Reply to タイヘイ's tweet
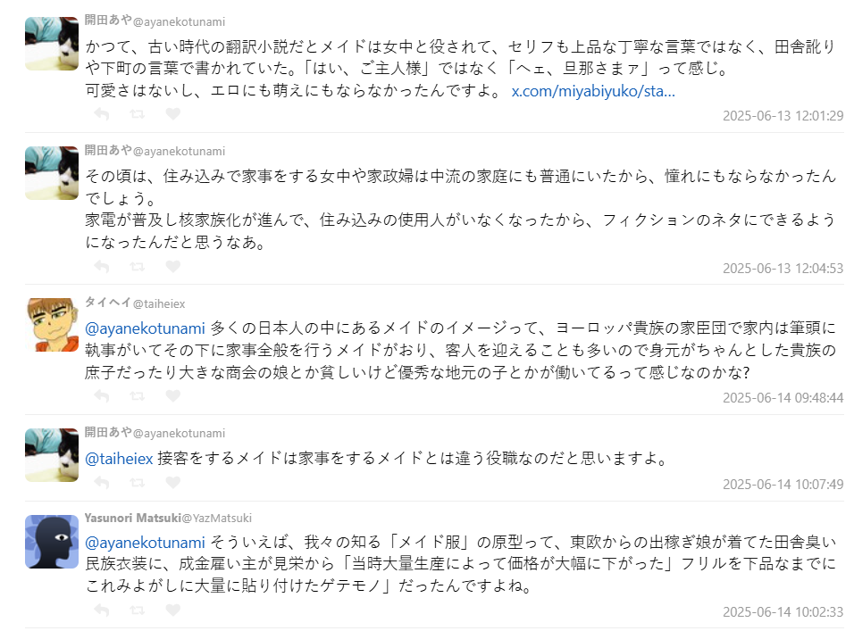 point(101,395)
